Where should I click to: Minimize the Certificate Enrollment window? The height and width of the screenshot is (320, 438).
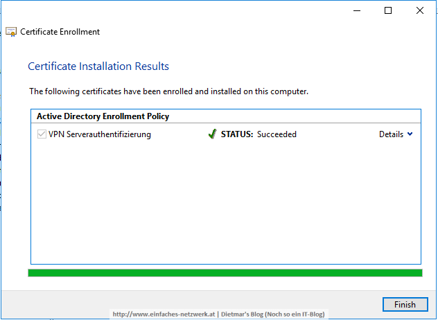(357, 10)
